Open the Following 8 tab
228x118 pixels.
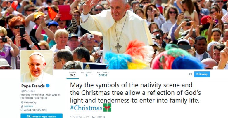pos(87,74)
